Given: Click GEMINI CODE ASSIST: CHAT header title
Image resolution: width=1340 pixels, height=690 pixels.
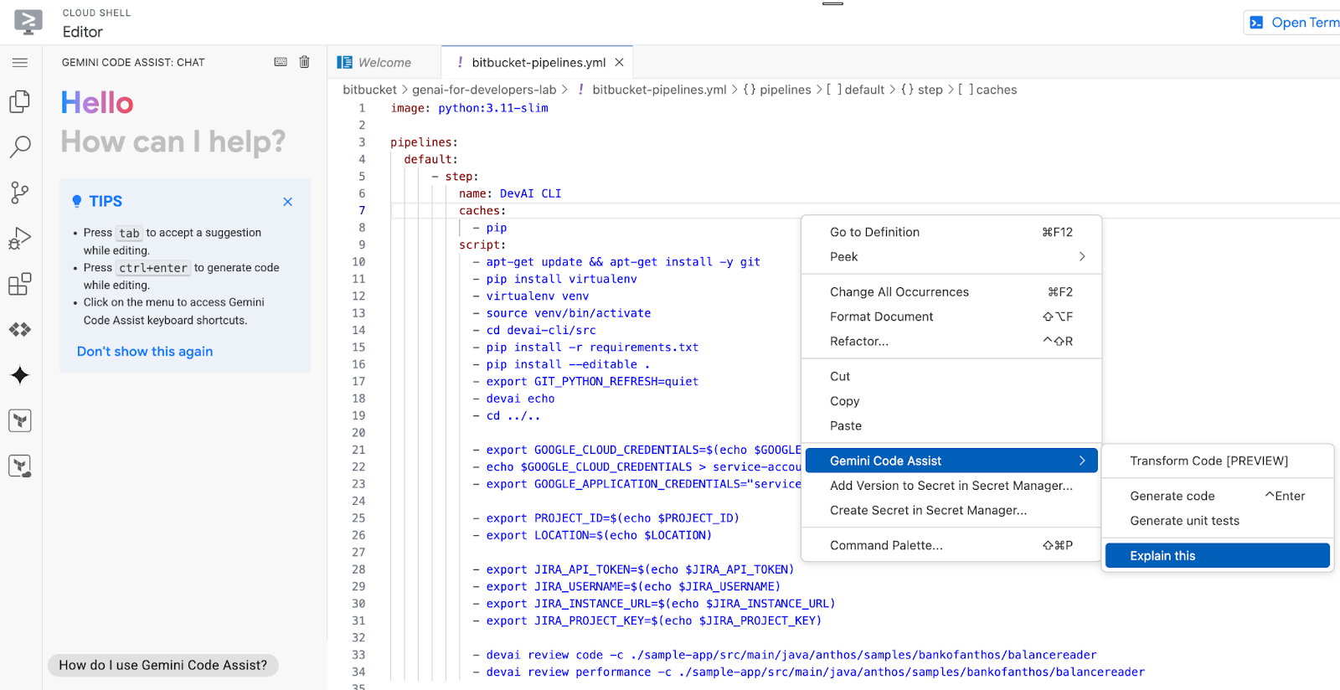Looking at the screenshot, I should coord(133,63).
